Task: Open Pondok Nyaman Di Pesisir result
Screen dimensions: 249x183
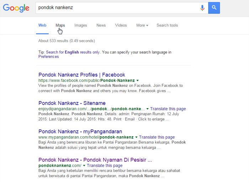Action: 95,160
